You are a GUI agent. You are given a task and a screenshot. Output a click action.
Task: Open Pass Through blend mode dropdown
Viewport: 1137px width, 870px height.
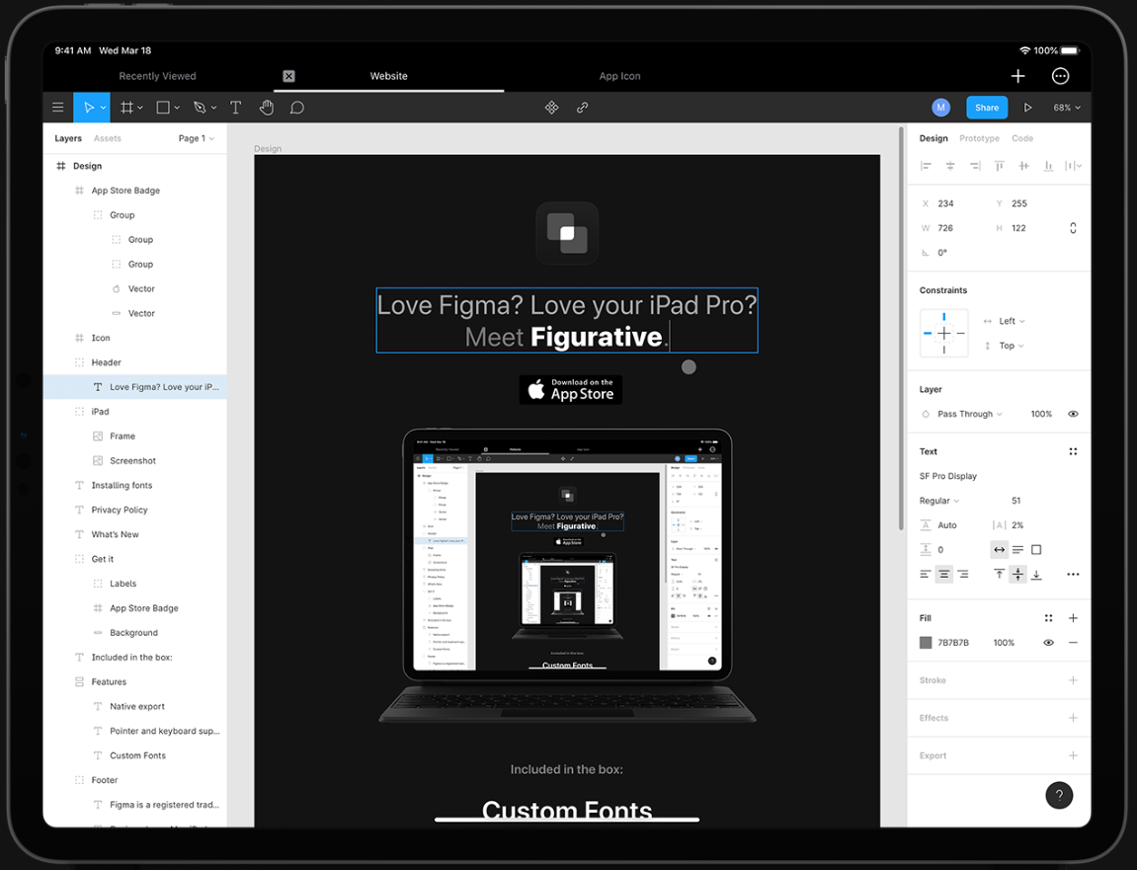point(969,414)
